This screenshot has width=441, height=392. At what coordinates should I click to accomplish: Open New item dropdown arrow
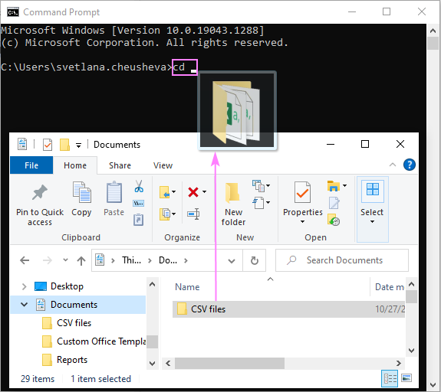[x=268, y=185]
